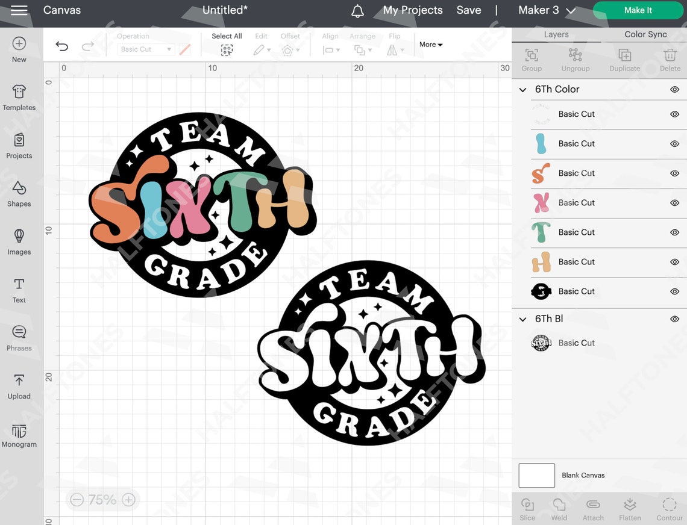Click the green Make It button

tap(638, 10)
